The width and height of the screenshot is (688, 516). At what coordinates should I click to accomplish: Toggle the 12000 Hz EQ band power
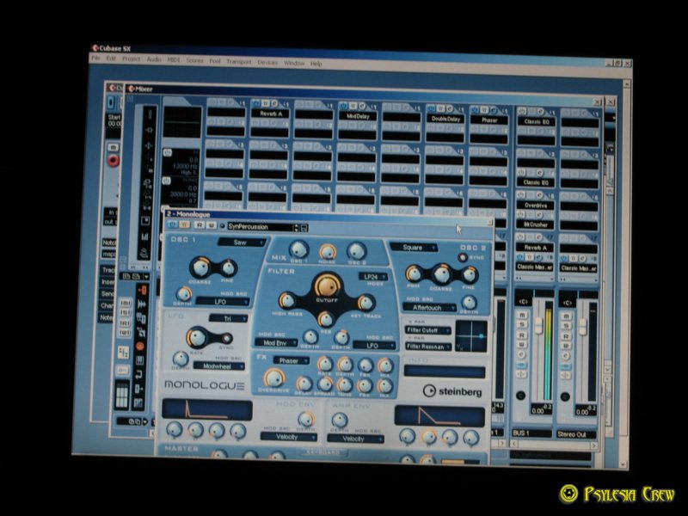click(x=167, y=152)
